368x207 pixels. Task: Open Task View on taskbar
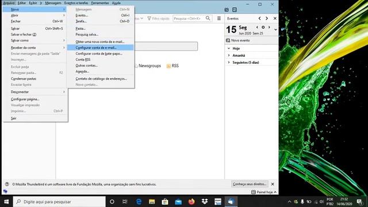click(x=125, y=202)
